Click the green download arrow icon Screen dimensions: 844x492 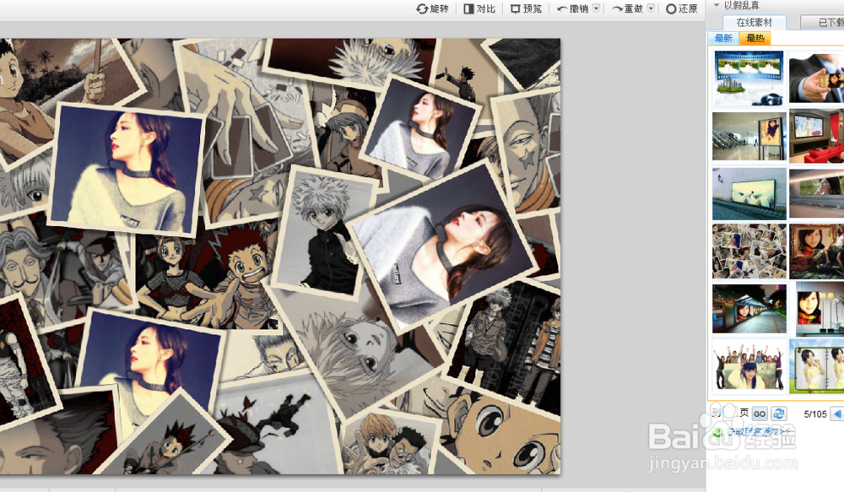(717, 432)
